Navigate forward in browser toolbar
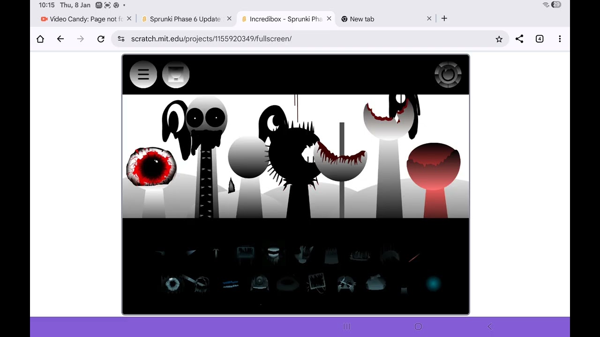This screenshot has height=337, width=600. click(x=81, y=39)
